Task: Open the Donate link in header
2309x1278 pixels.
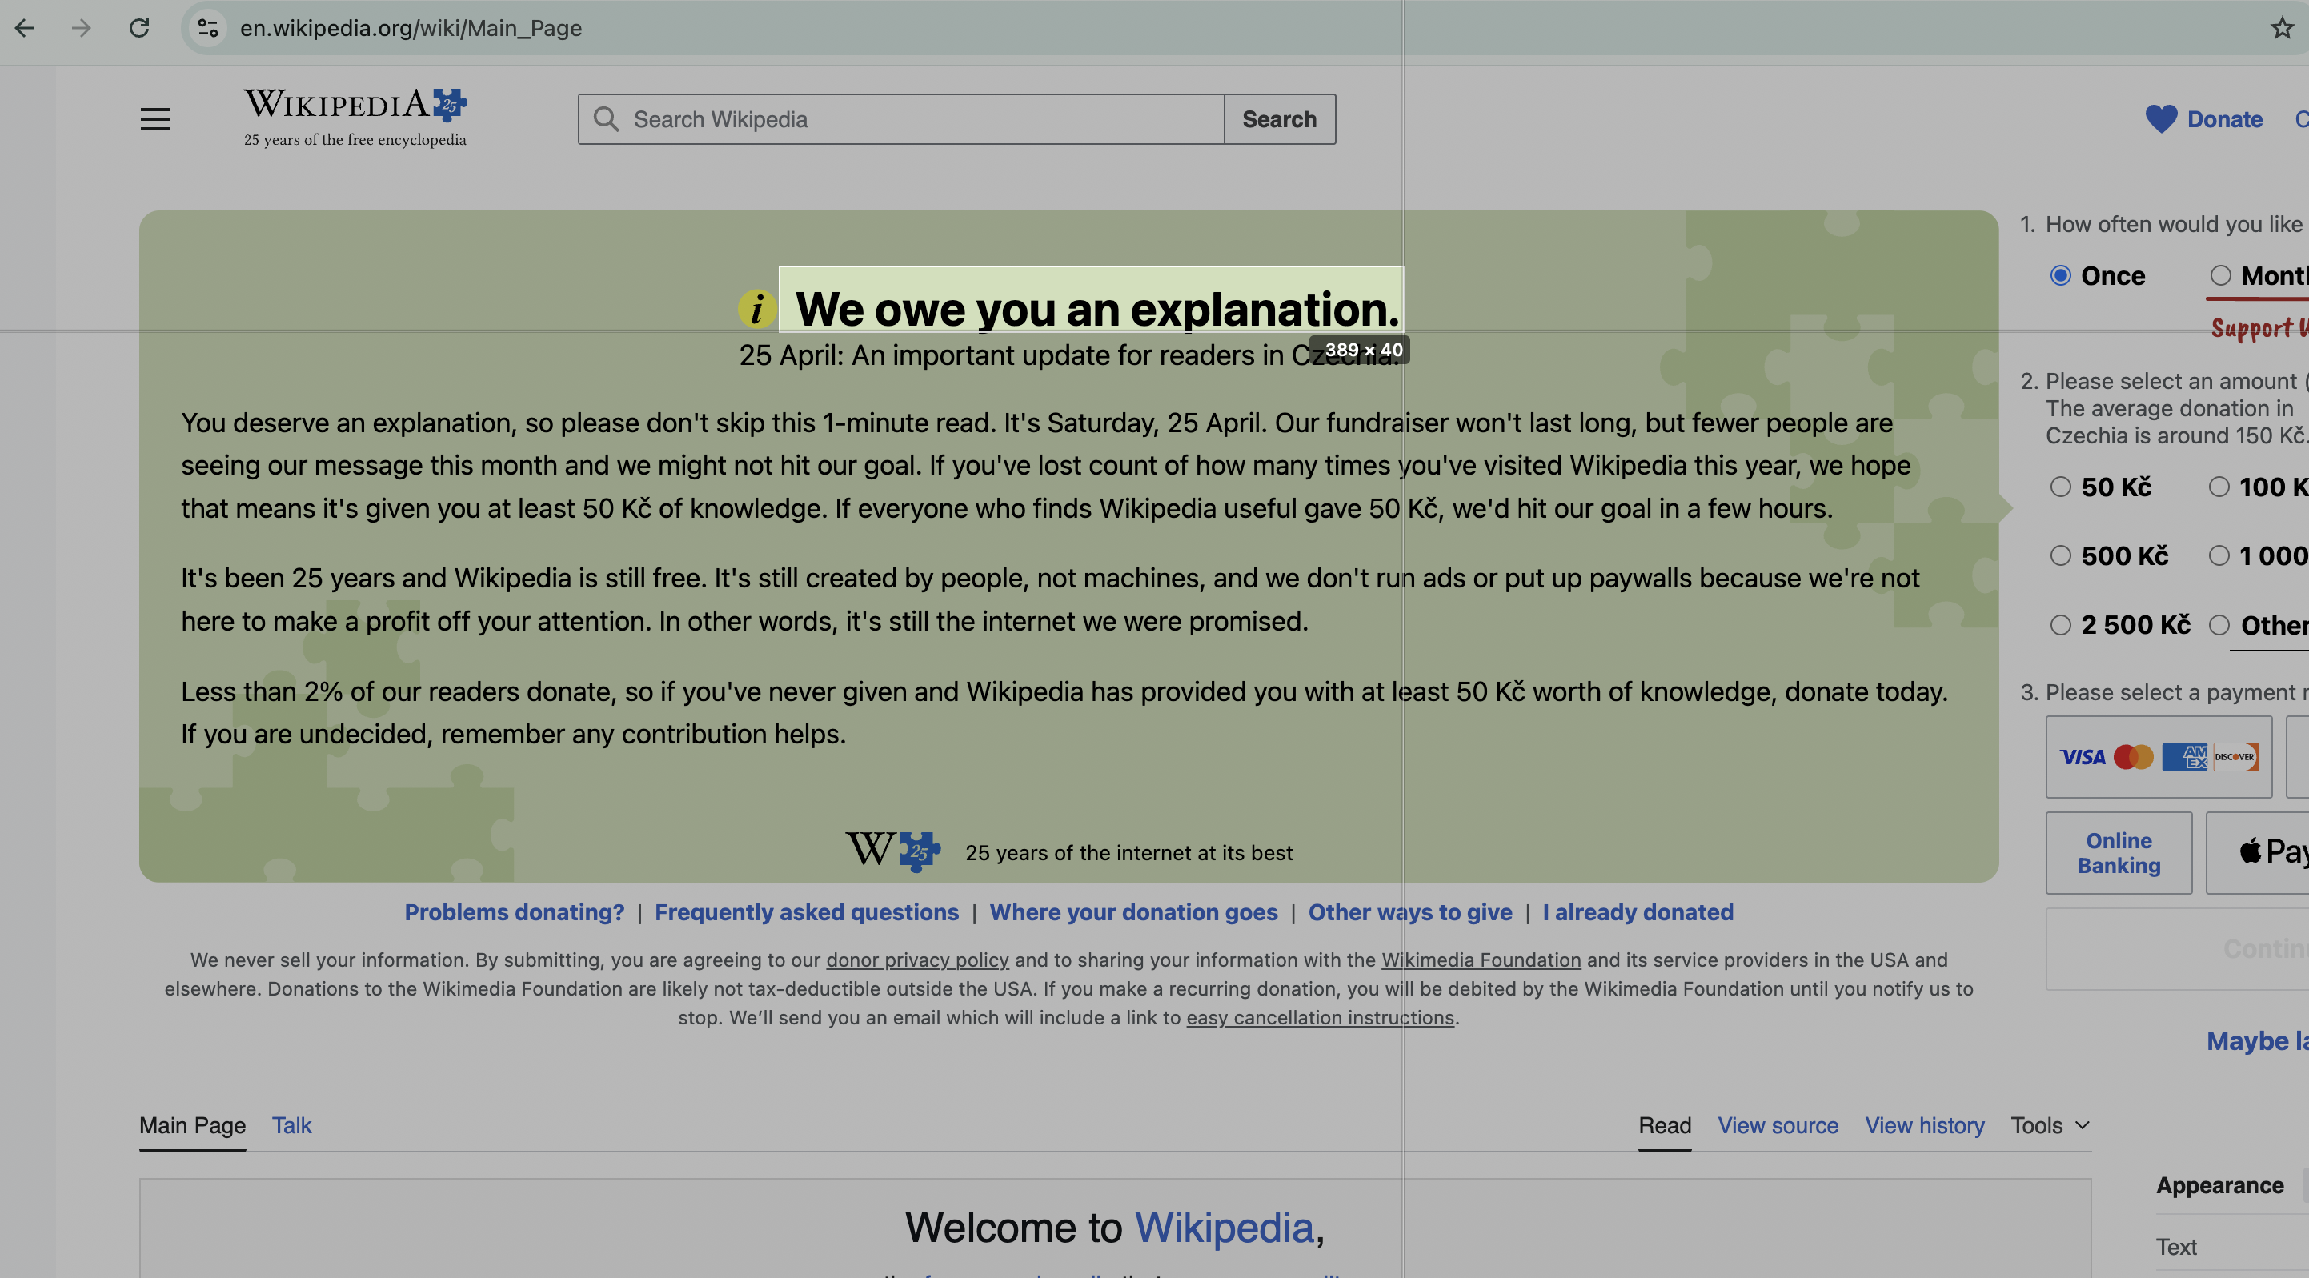Action: click(2225, 119)
